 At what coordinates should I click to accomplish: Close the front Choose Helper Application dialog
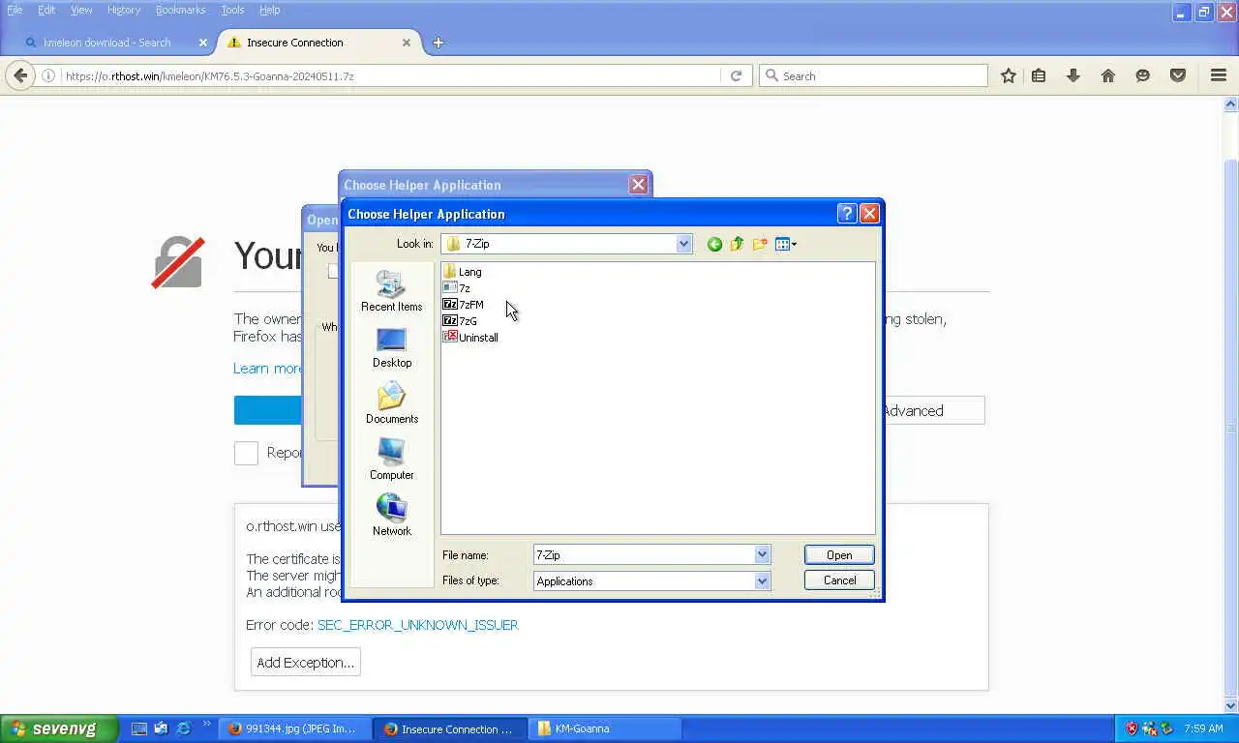[x=869, y=214]
